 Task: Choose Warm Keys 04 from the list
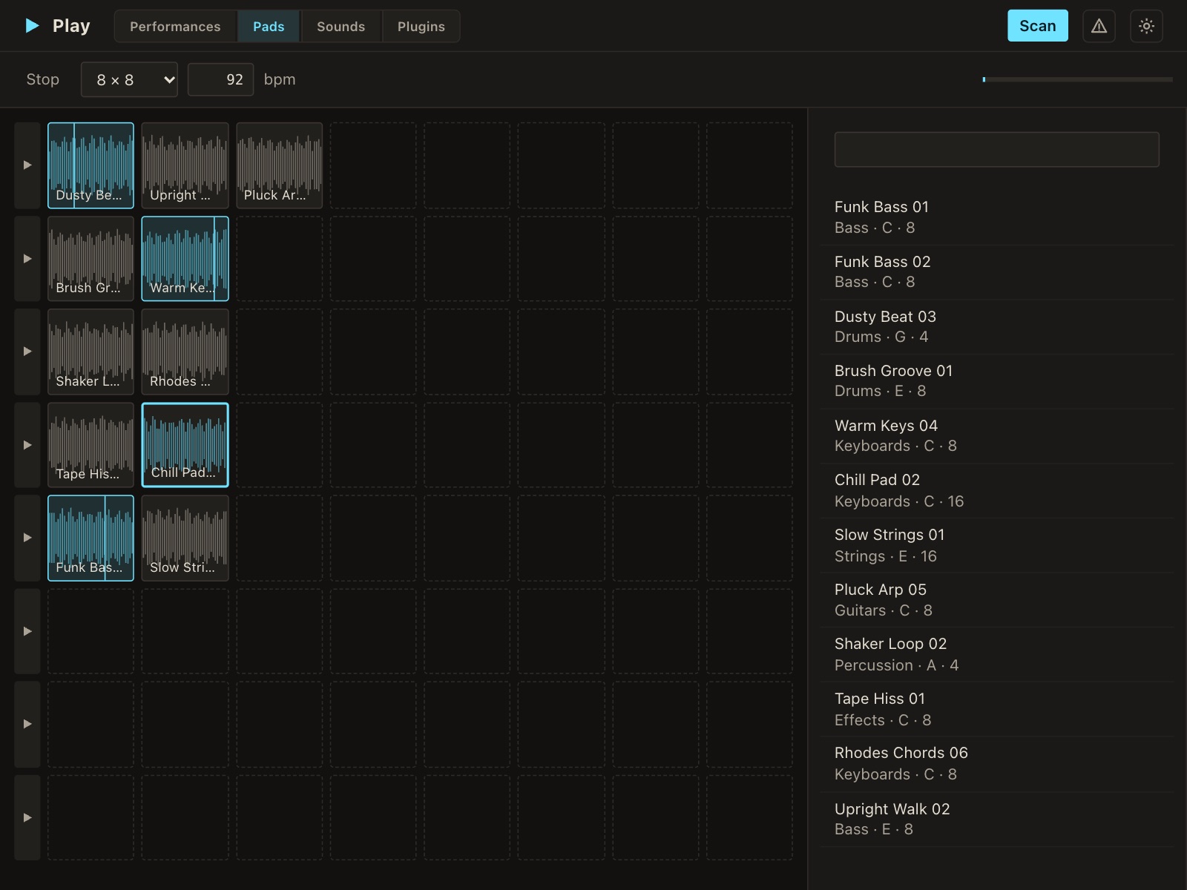996,436
